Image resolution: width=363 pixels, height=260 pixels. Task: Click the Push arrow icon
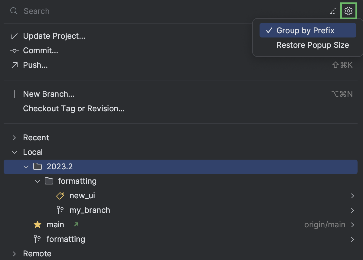coord(14,65)
